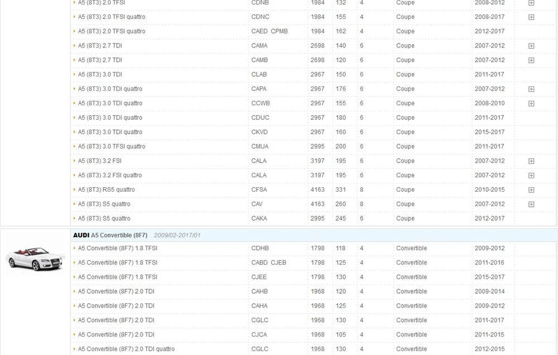558x355 pixels.
Task: Select the CDHB engine code cell
Action: [260, 248]
